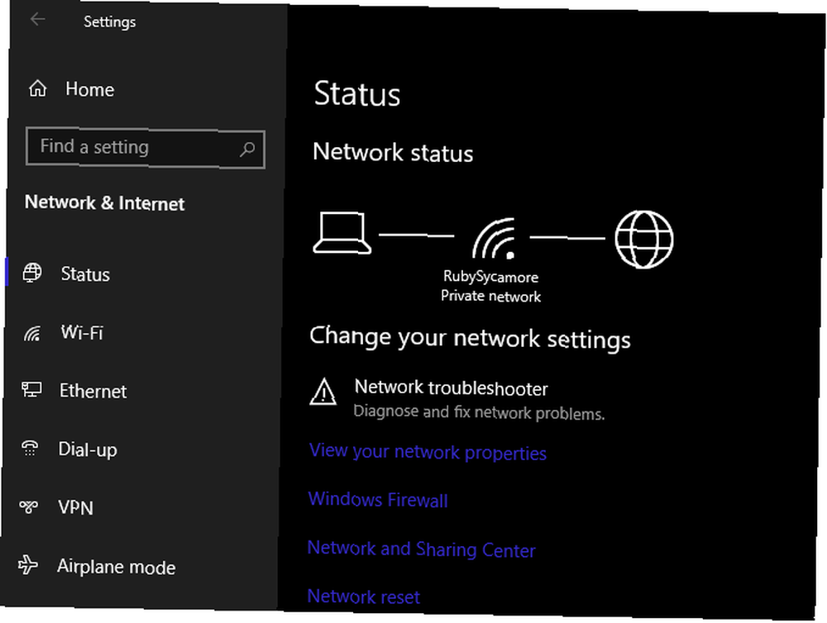Open View your network properties link
The height and width of the screenshot is (623, 827).
428,452
